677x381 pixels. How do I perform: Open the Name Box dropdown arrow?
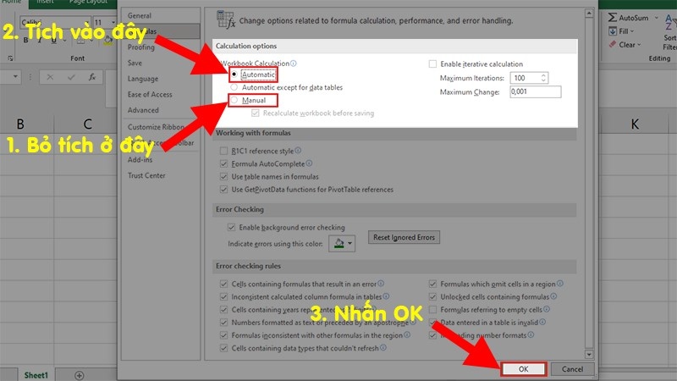point(17,77)
